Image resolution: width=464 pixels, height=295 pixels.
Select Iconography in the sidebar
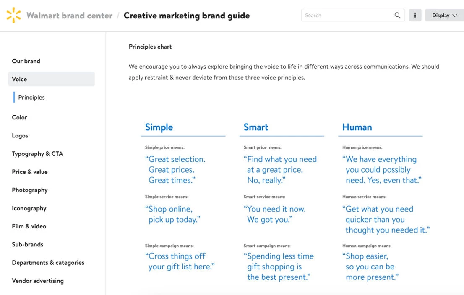(x=29, y=208)
